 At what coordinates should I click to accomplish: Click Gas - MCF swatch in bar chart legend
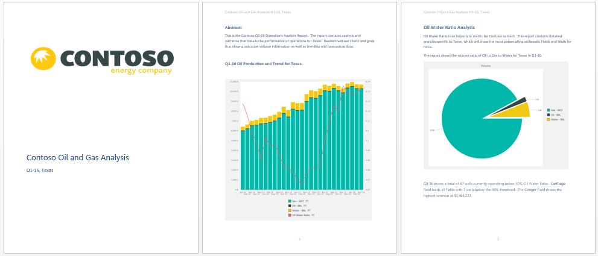(x=290, y=201)
